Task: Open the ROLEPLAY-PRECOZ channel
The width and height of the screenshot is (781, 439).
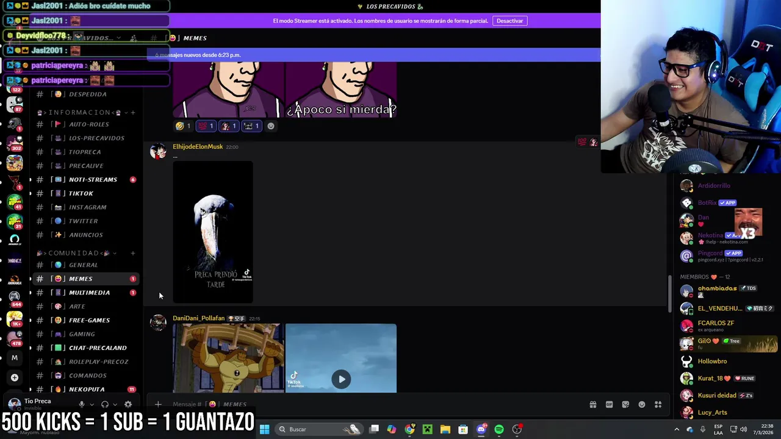Action: 98,362
